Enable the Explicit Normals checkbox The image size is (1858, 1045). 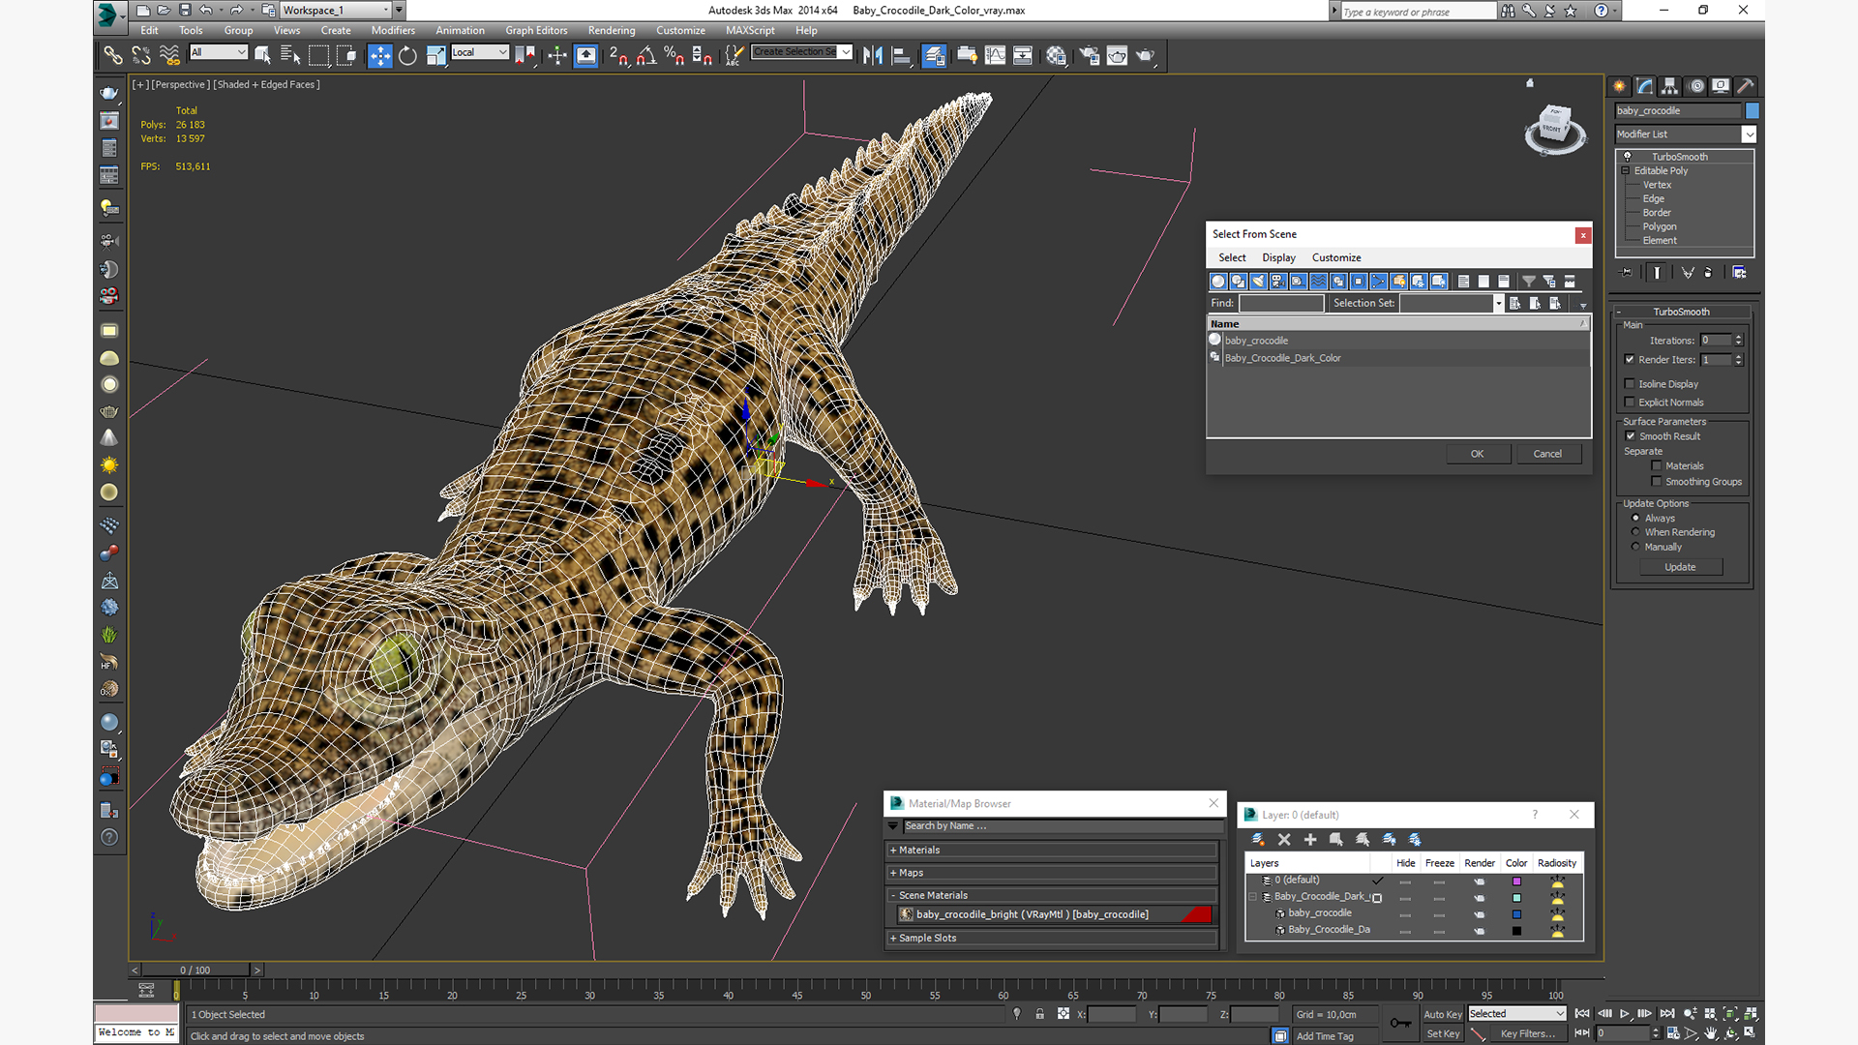(1630, 403)
